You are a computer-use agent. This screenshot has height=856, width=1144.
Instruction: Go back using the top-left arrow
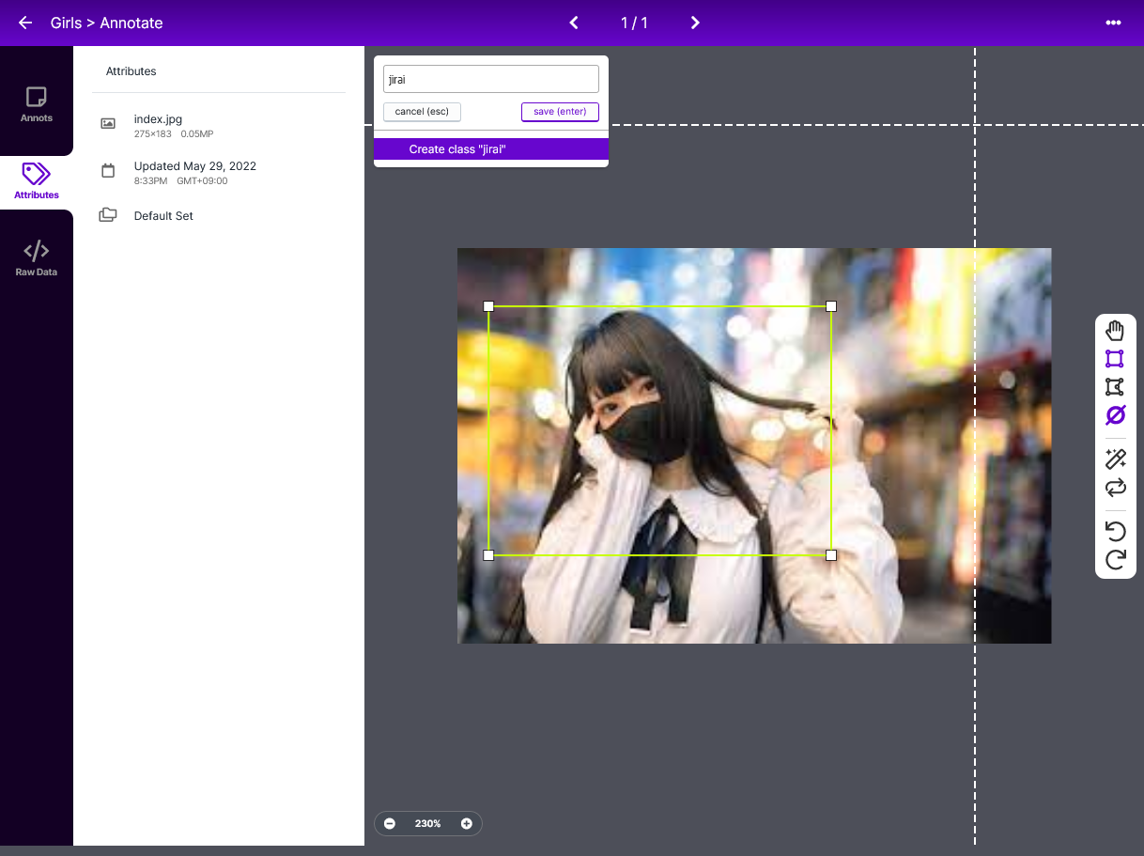[x=25, y=23]
